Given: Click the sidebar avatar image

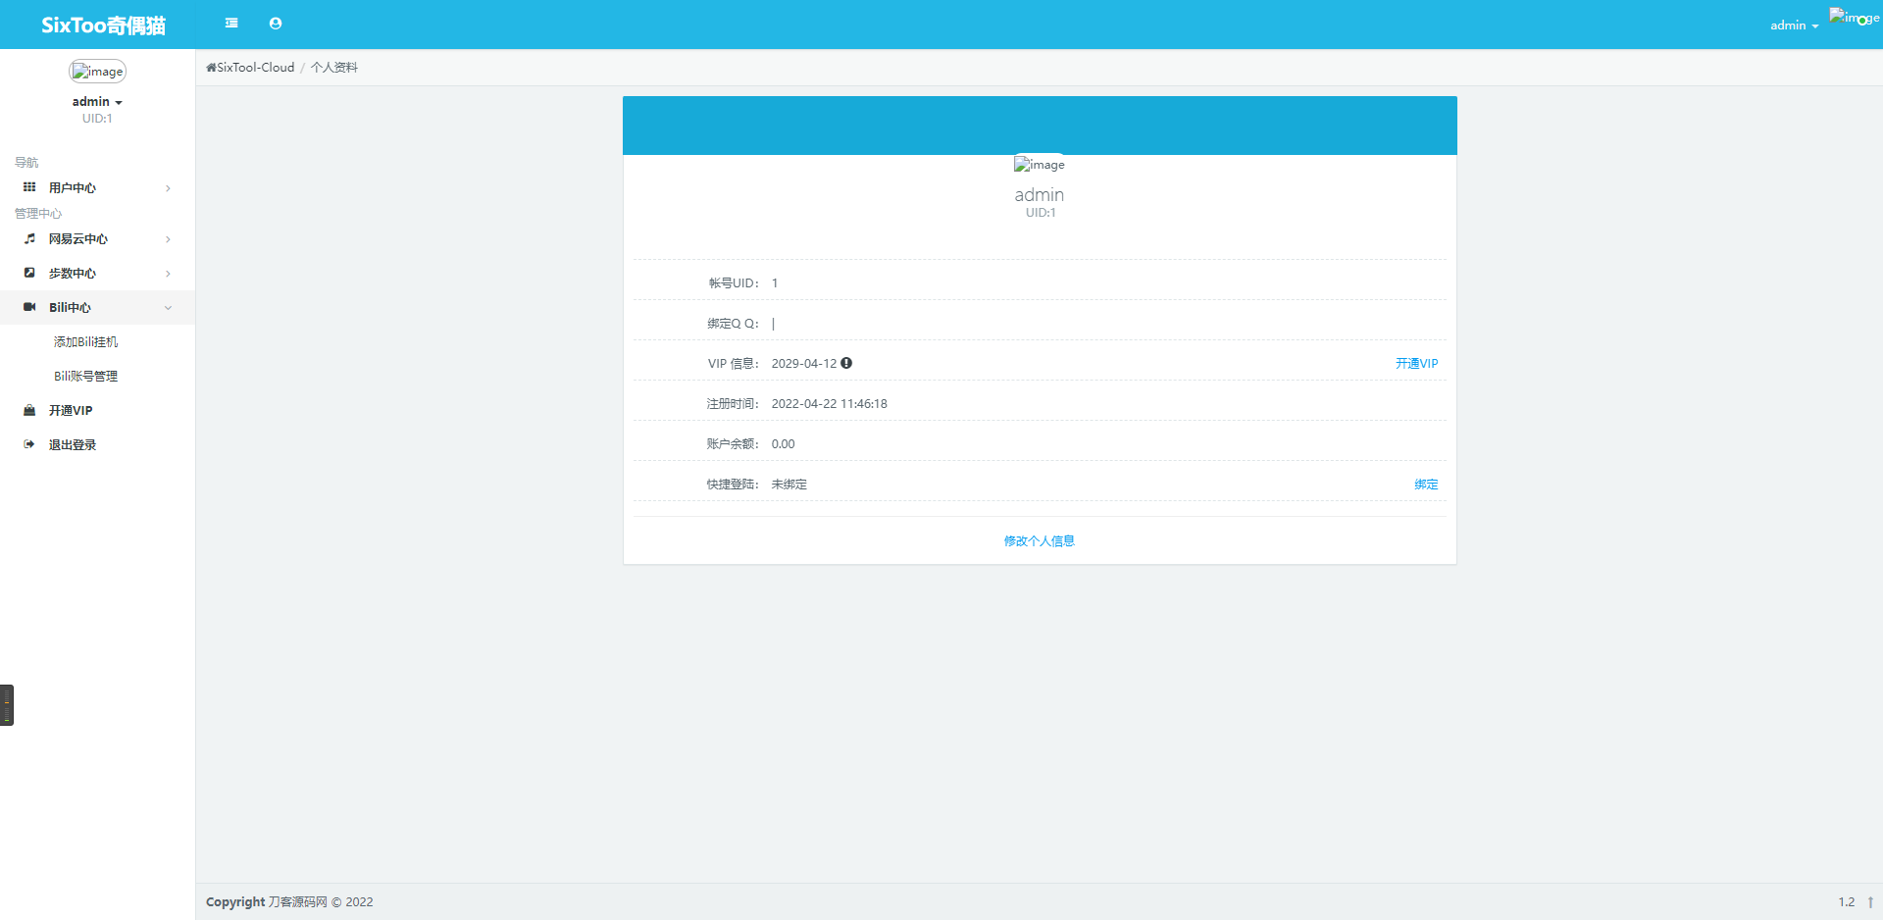Looking at the screenshot, I should tap(97, 72).
